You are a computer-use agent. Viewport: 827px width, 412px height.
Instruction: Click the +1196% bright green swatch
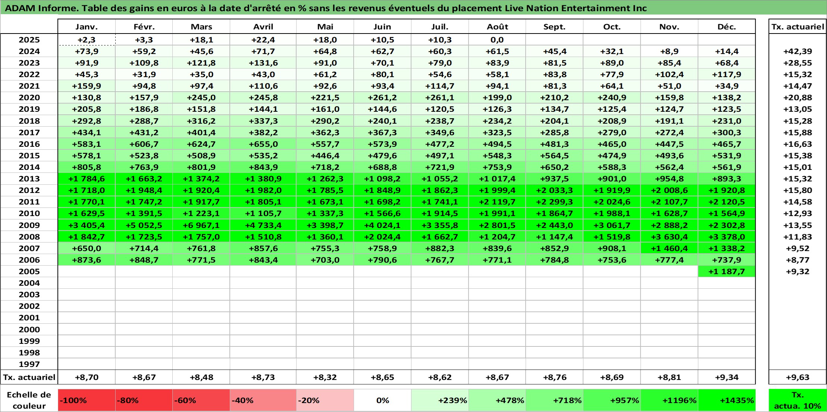pyautogui.click(x=669, y=400)
